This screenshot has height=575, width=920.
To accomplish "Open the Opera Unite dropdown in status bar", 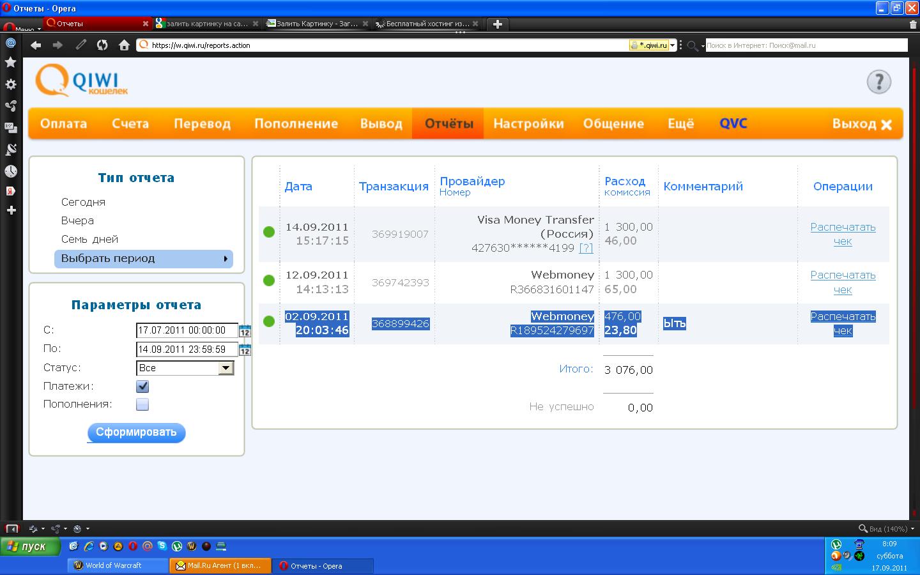I will [x=58, y=529].
